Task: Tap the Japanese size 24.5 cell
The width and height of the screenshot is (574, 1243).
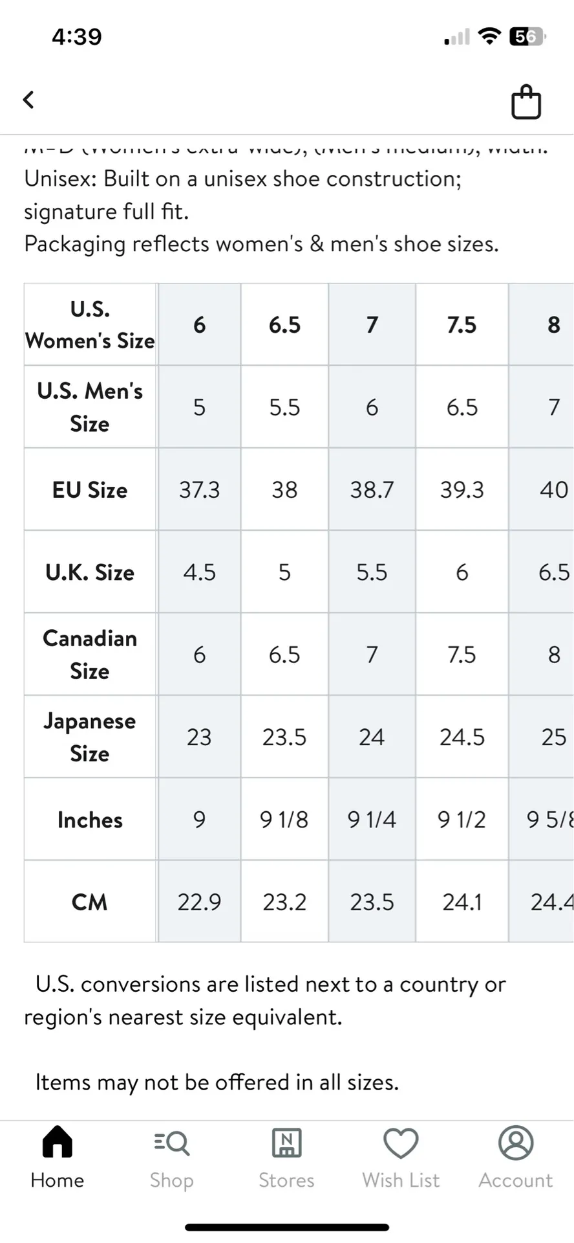Action: (462, 737)
